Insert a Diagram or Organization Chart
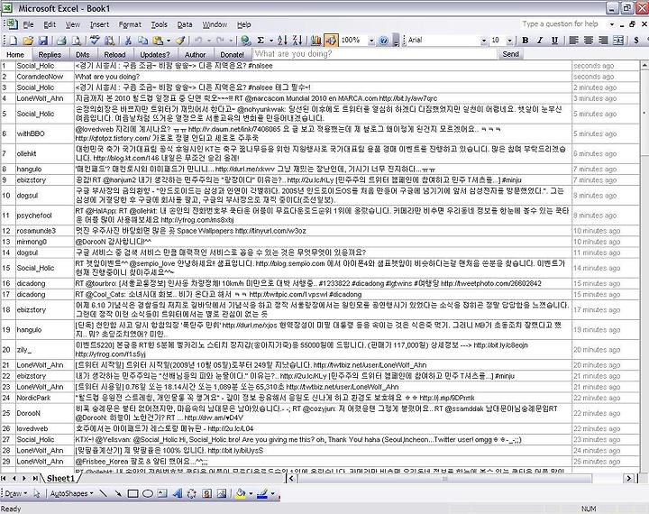This screenshot has width=649, height=514. click(192, 493)
